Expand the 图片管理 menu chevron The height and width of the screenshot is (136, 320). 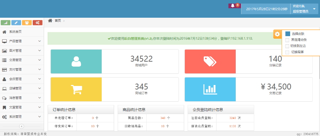click(39, 51)
